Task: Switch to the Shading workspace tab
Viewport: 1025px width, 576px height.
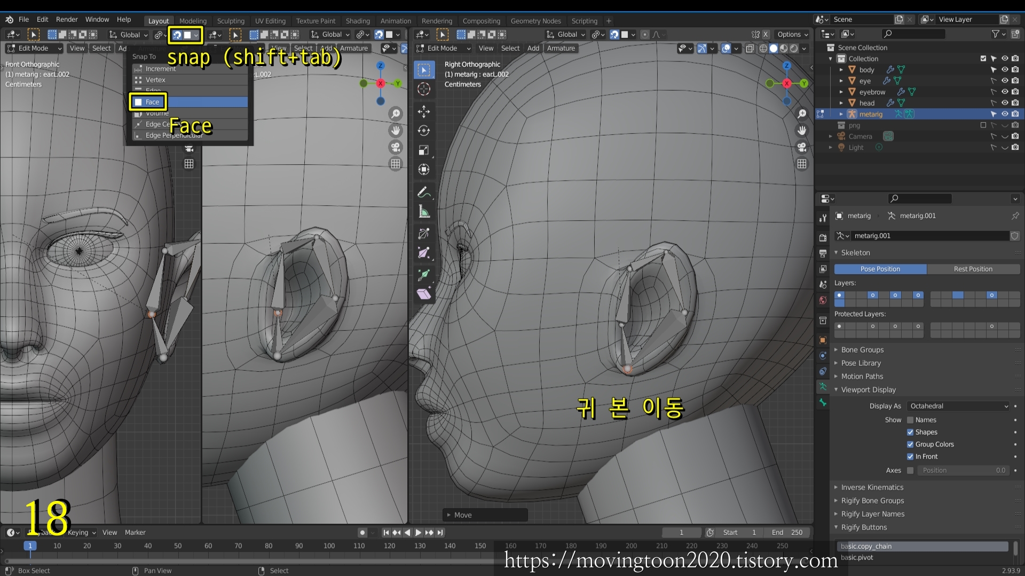Action: (x=358, y=21)
